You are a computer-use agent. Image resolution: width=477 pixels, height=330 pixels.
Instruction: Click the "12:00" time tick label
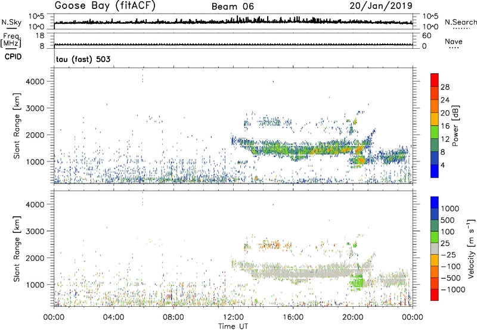pos(233,317)
